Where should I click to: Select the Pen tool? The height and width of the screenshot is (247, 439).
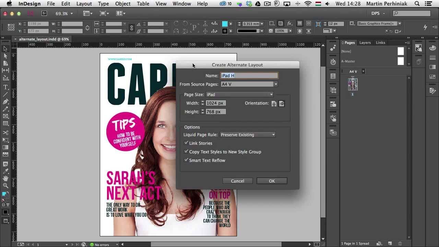(5, 102)
